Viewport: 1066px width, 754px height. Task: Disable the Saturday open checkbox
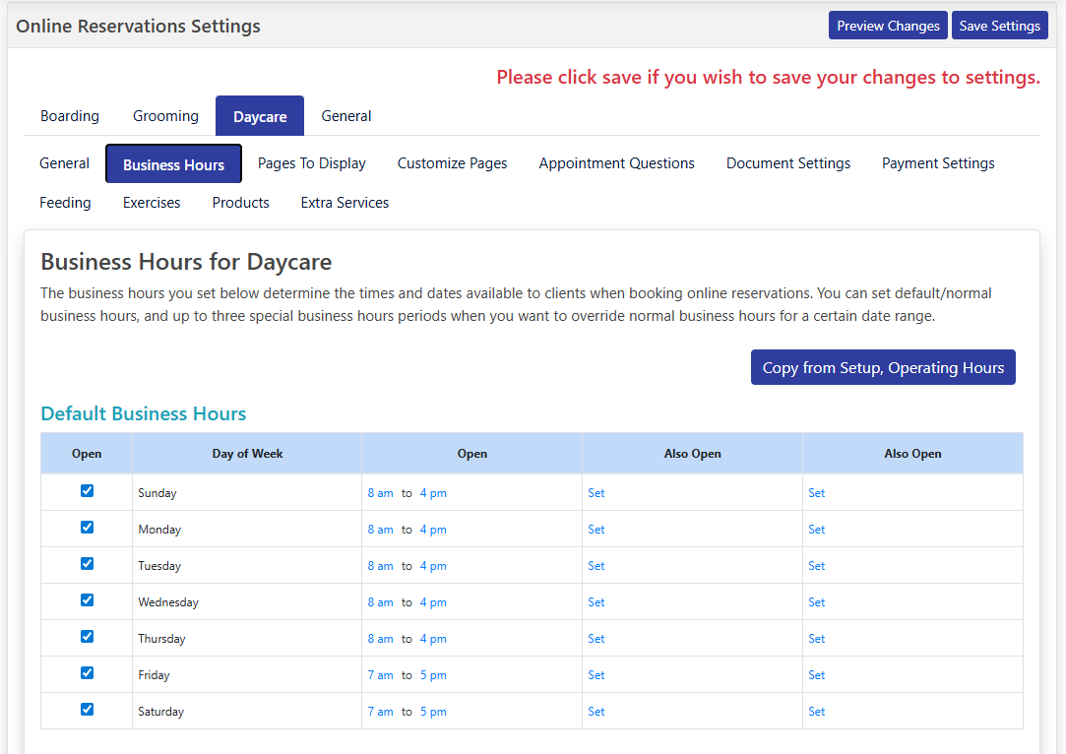point(87,709)
